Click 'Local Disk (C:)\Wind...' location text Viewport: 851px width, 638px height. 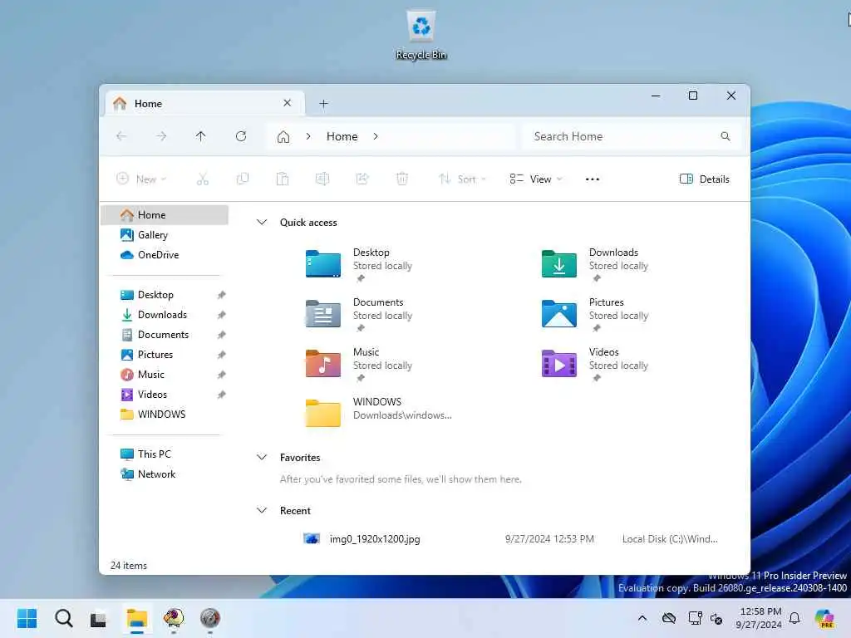(x=670, y=538)
